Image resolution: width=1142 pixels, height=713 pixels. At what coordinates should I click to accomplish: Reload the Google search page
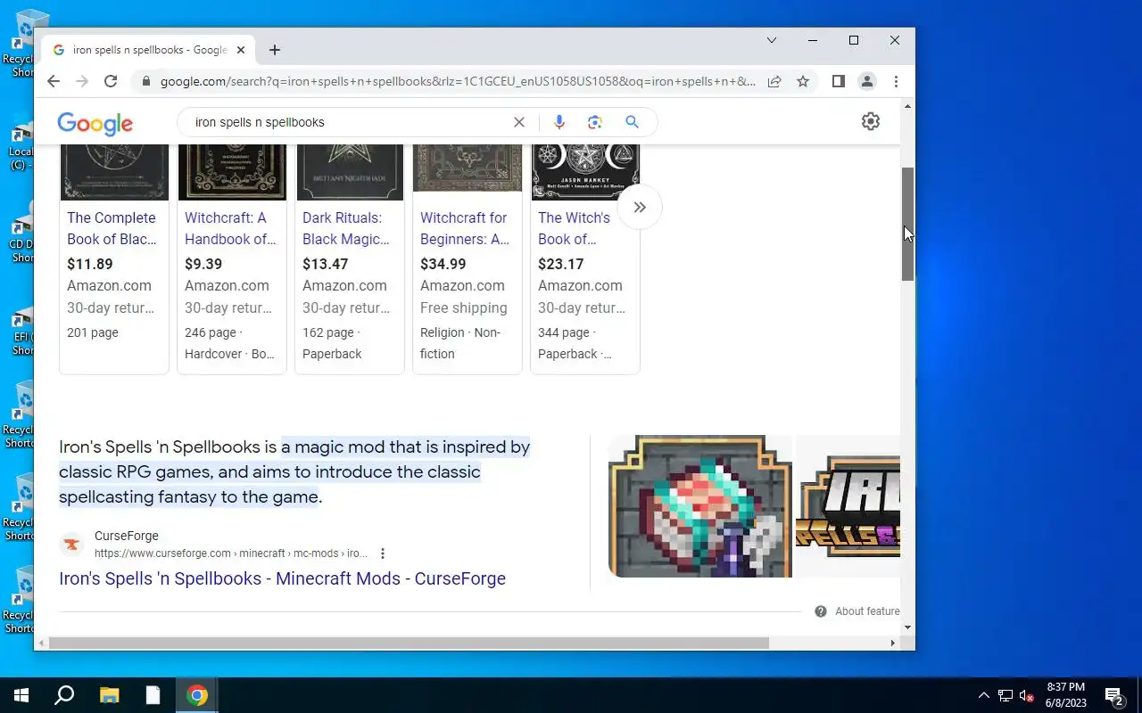pos(111,81)
